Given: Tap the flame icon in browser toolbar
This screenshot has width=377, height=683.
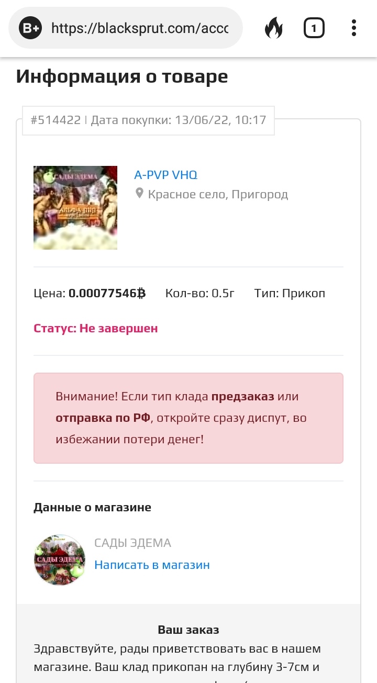Looking at the screenshot, I should coord(273,28).
